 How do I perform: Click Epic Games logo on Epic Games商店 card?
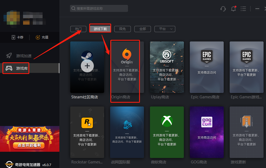coord(207,56)
